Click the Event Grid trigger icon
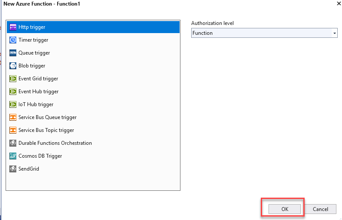This screenshot has height=220, width=342. click(x=13, y=79)
